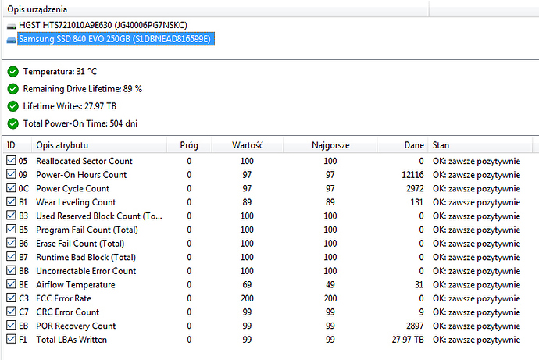Click the 27.97 TB data cell in row F1

(408, 340)
